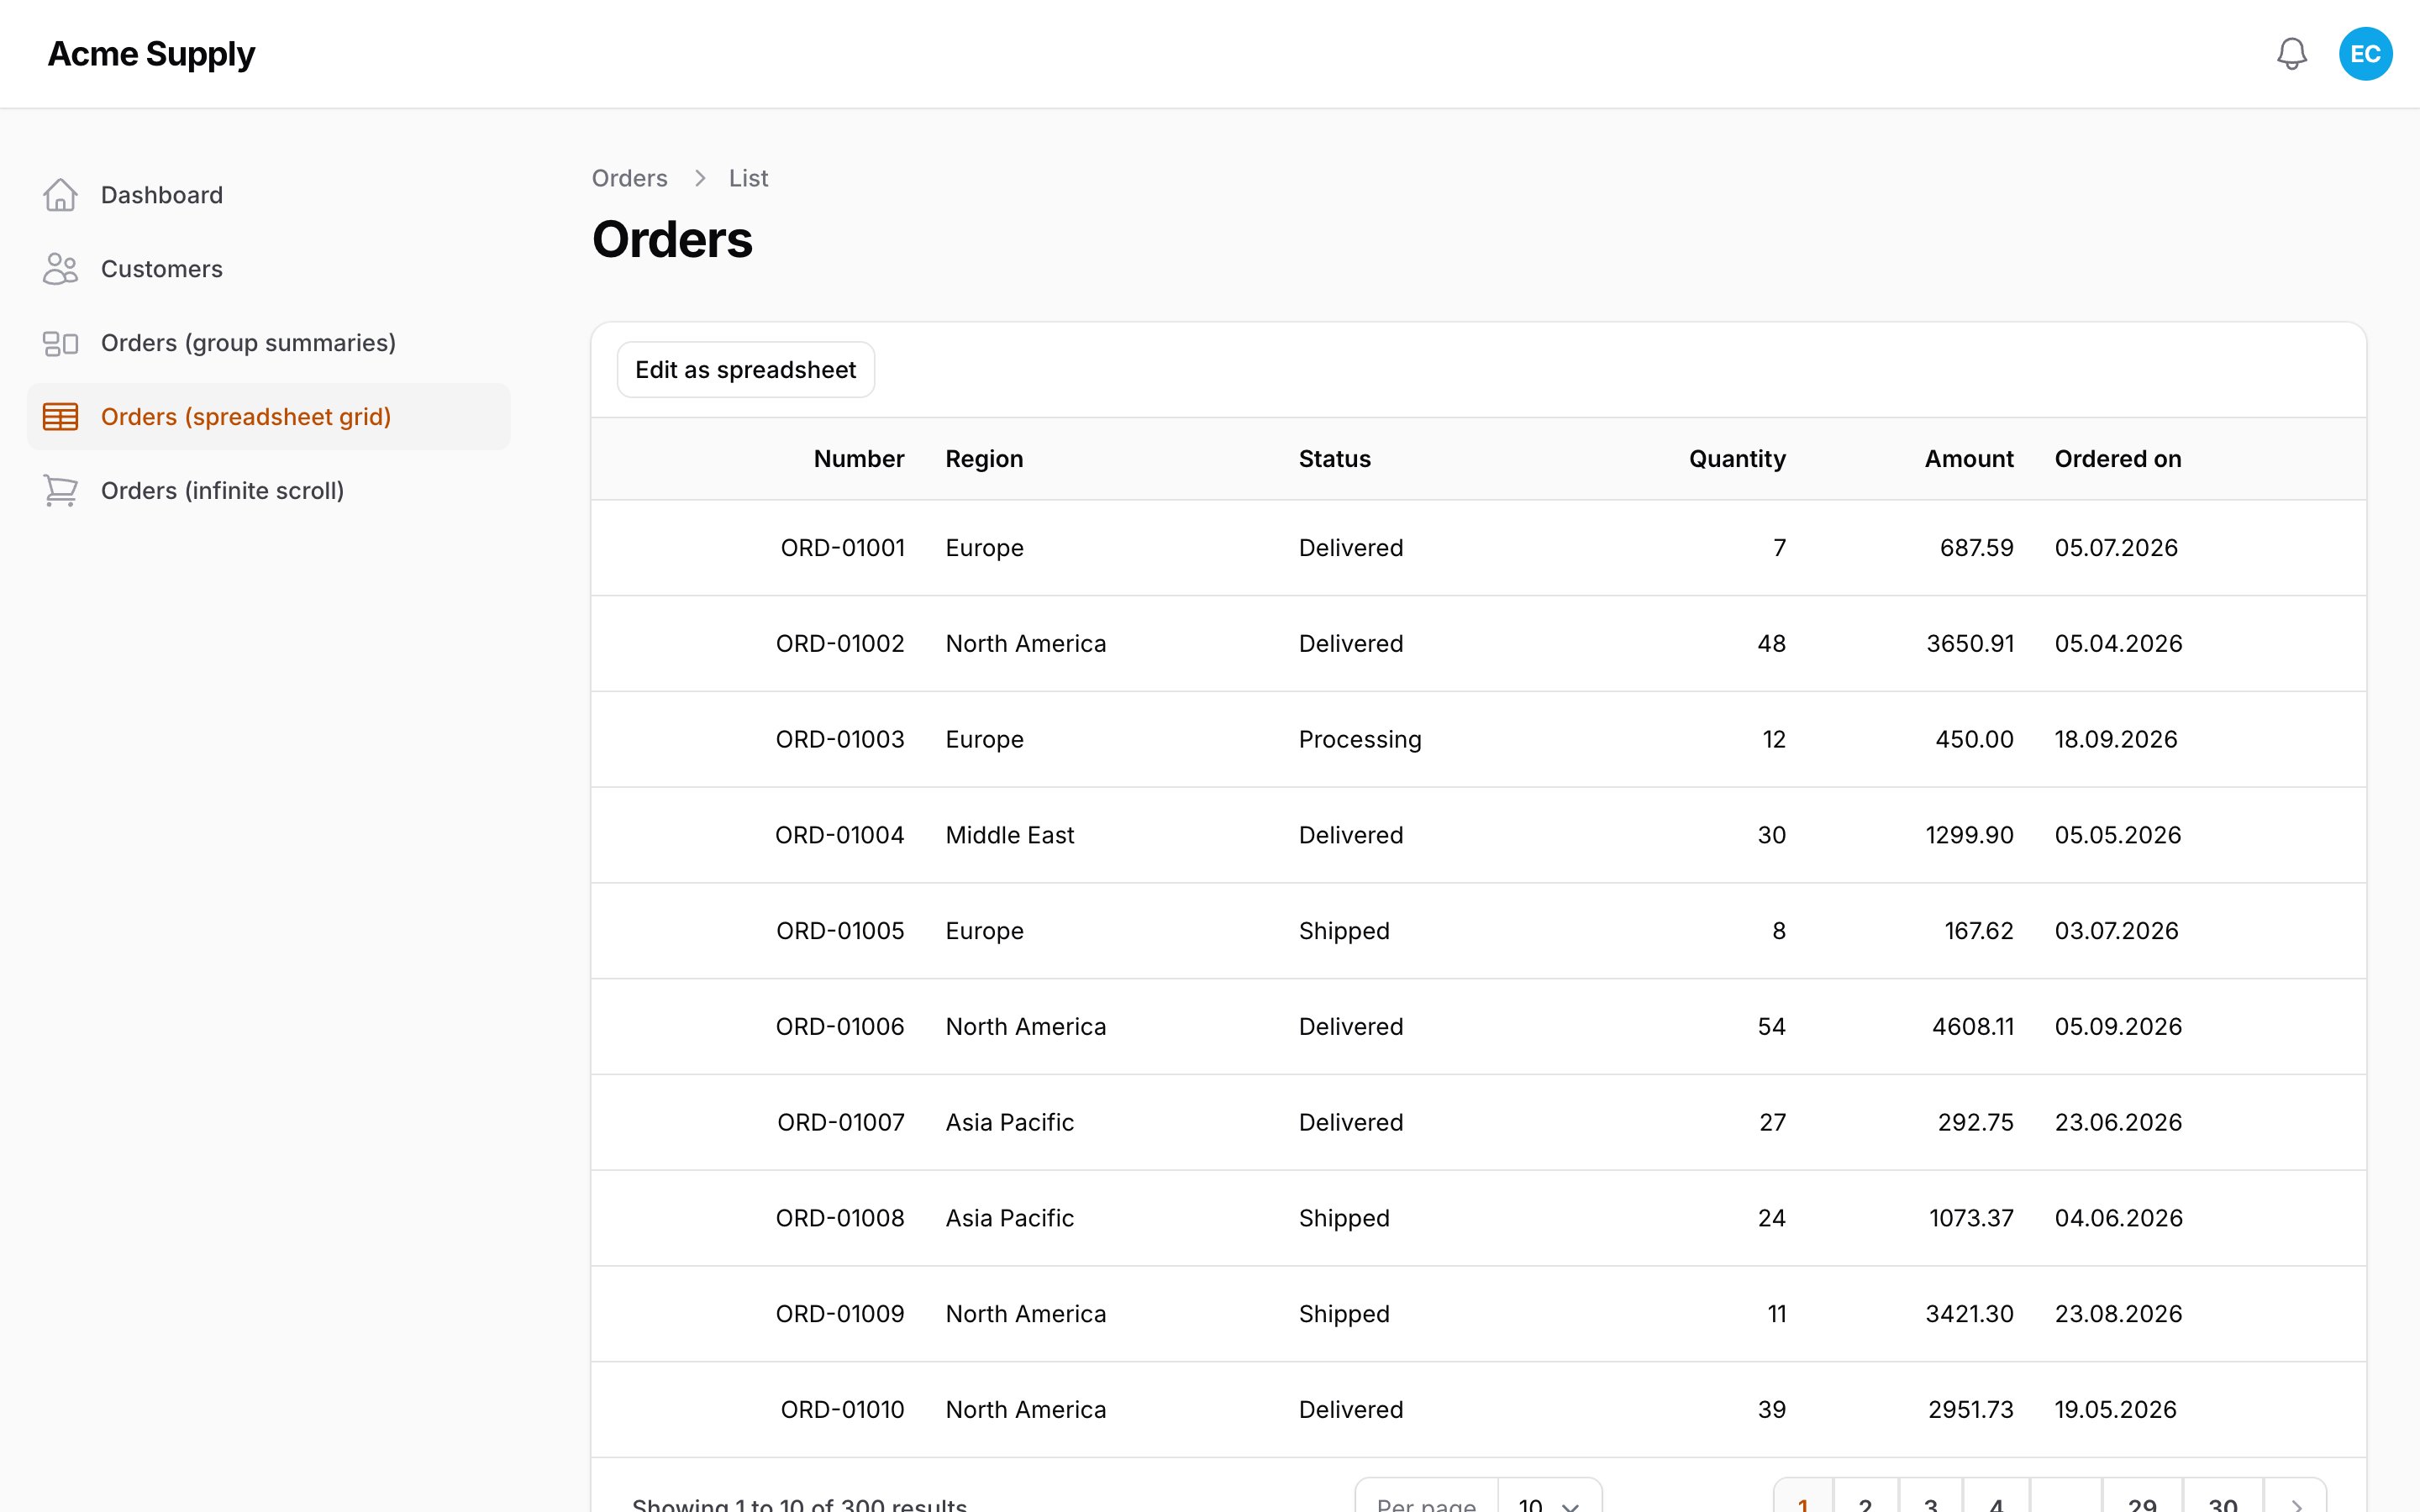Click the Dashboard home icon
This screenshot has width=2420, height=1512.
coord(60,195)
